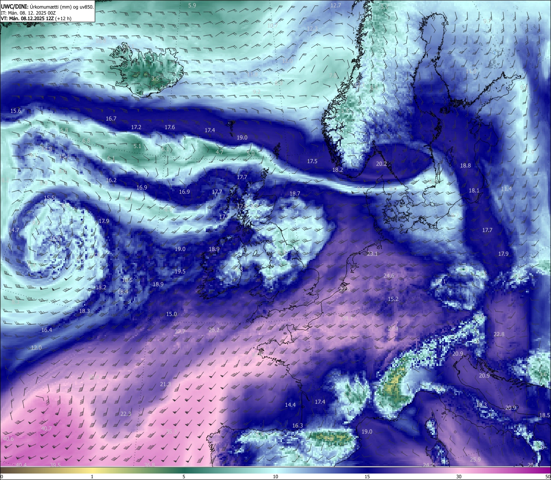This screenshot has width=551, height=480.
Task: Click the map value '15.0'
Action: point(171,314)
